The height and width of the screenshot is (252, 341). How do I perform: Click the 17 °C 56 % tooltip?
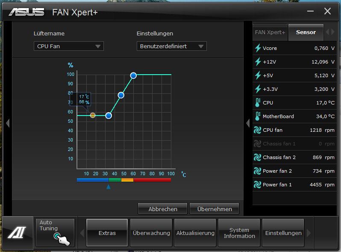coord(80,99)
